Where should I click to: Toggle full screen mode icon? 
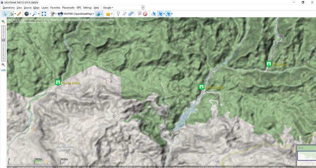(44, 14)
